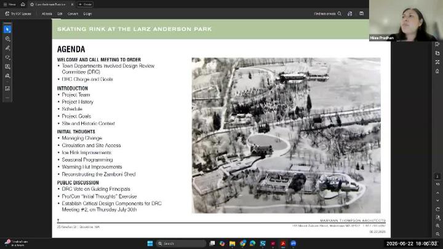Zoom out using the bottom right magnifier
Screen dimensions: 443x249
click(x=437, y=234)
